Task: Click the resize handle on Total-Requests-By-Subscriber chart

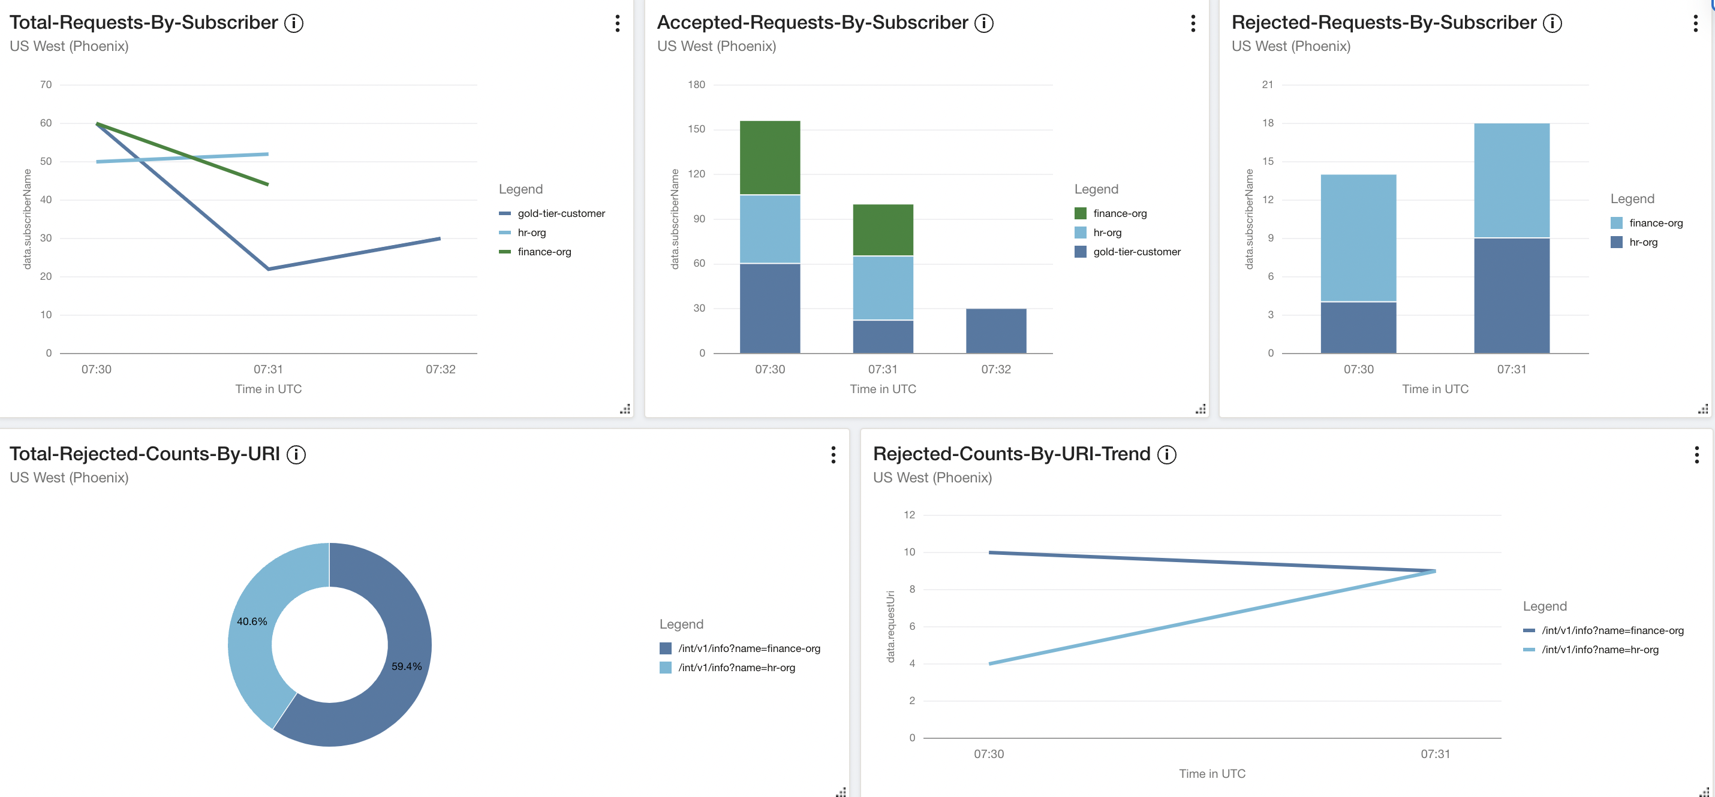Action: [625, 409]
